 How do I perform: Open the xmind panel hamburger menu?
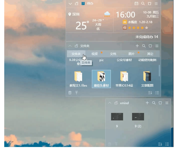coord(167,103)
